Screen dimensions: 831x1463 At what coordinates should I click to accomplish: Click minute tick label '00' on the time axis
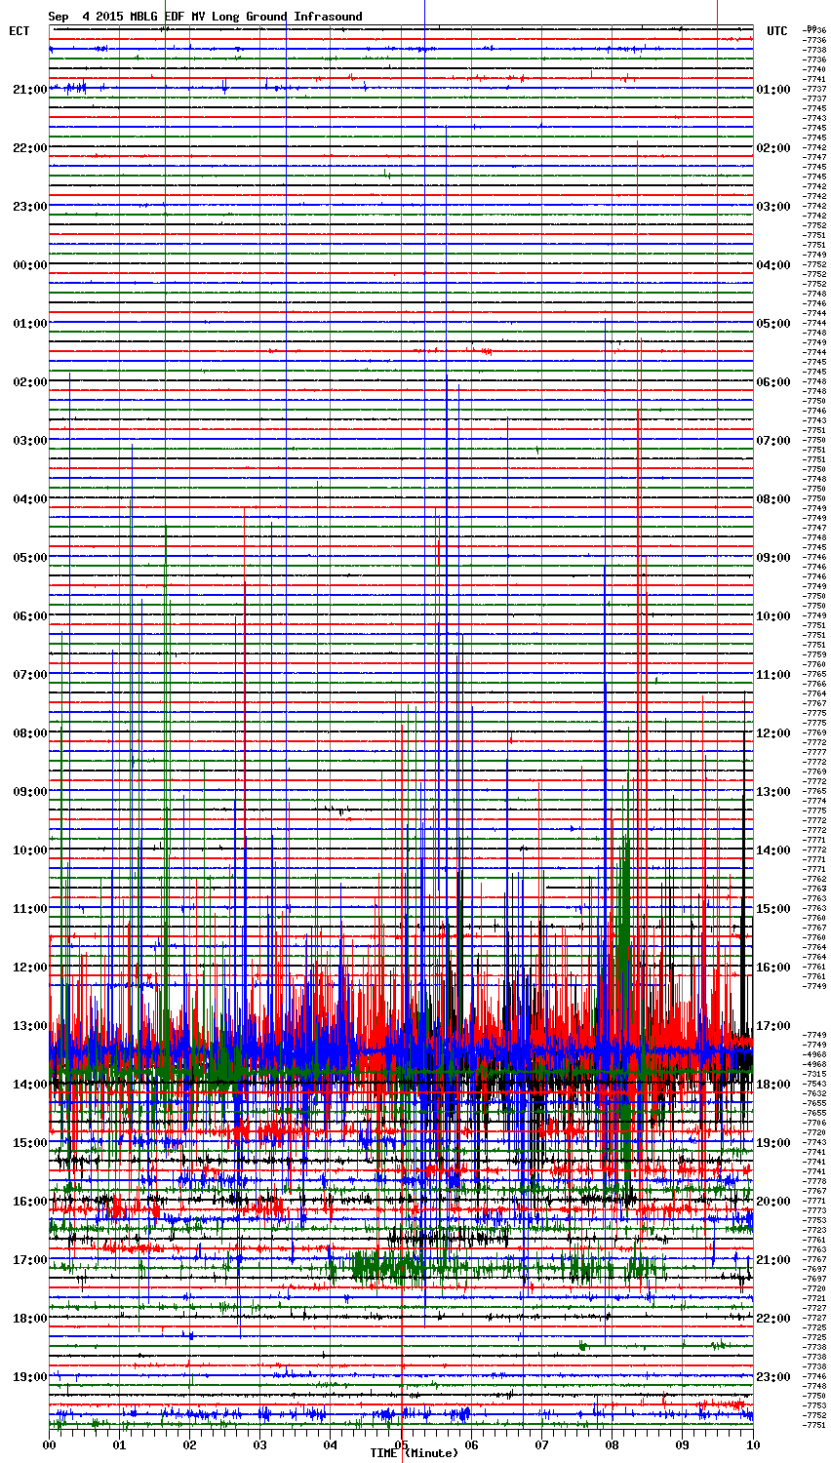(50, 1443)
